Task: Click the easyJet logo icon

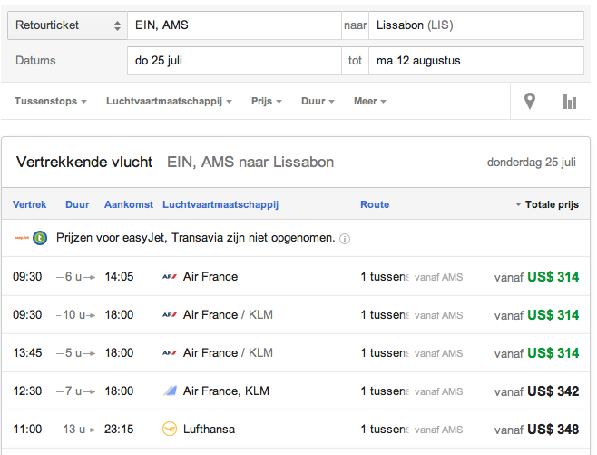Action: pos(22,238)
